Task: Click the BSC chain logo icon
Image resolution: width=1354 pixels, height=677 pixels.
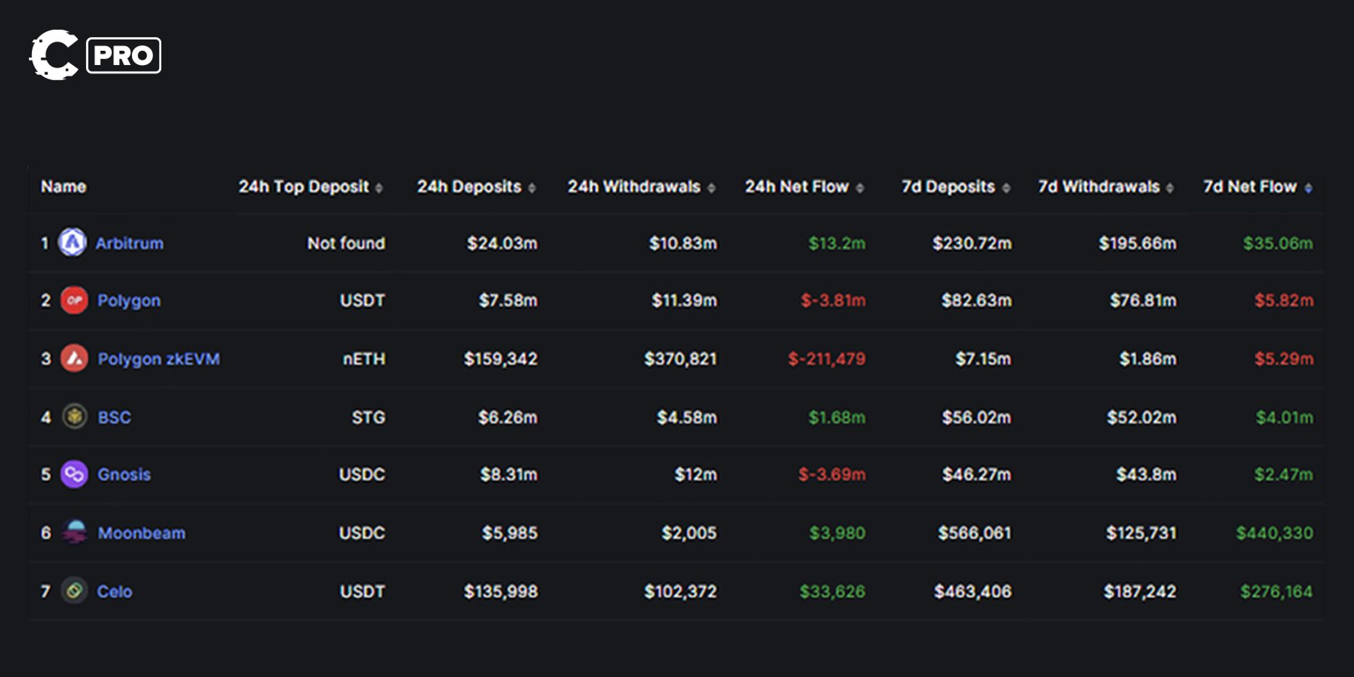Action: point(74,416)
